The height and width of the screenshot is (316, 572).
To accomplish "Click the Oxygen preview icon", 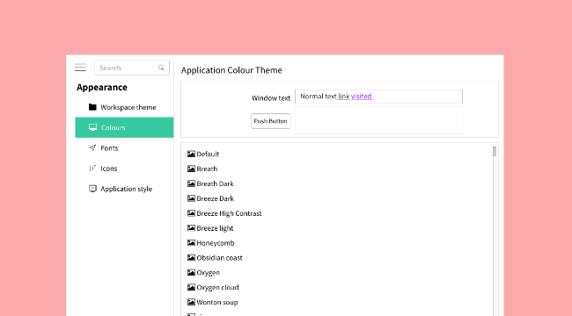I will 191,272.
